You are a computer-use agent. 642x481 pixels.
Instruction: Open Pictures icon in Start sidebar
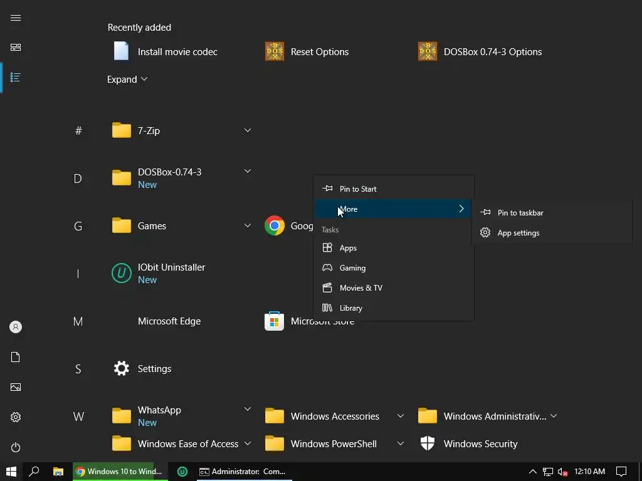[x=16, y=387]
